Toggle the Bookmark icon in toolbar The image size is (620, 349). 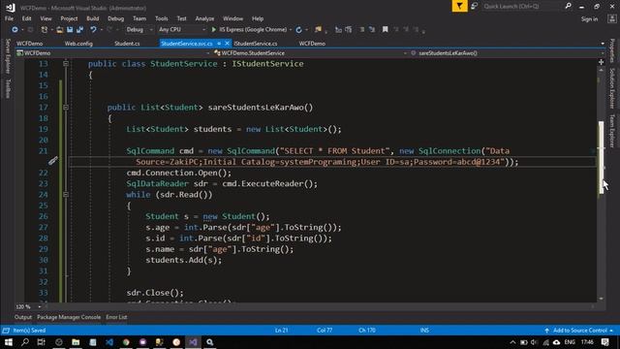[385, 30]
